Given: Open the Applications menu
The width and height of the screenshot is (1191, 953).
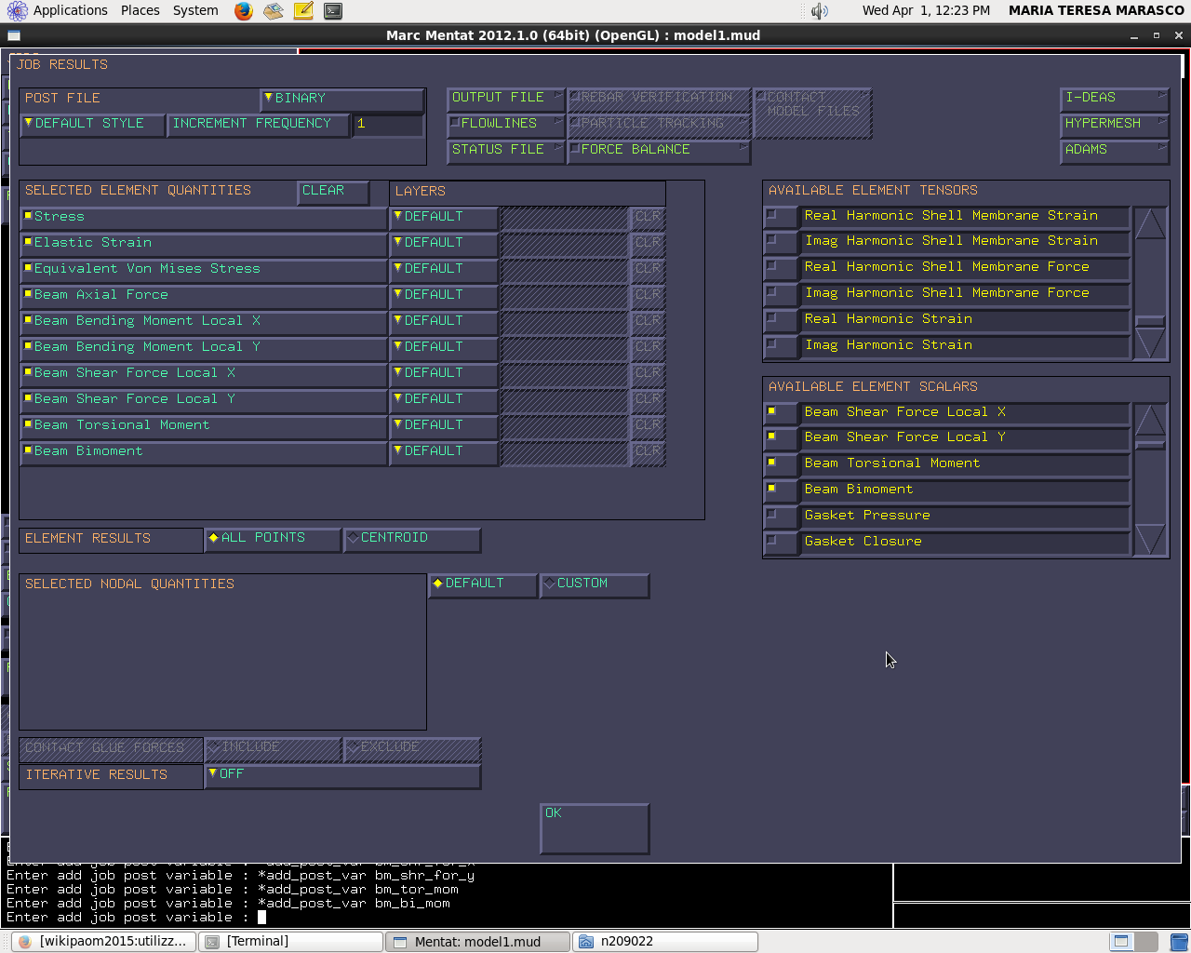Looking at the screenshot, I should point(59,11).
